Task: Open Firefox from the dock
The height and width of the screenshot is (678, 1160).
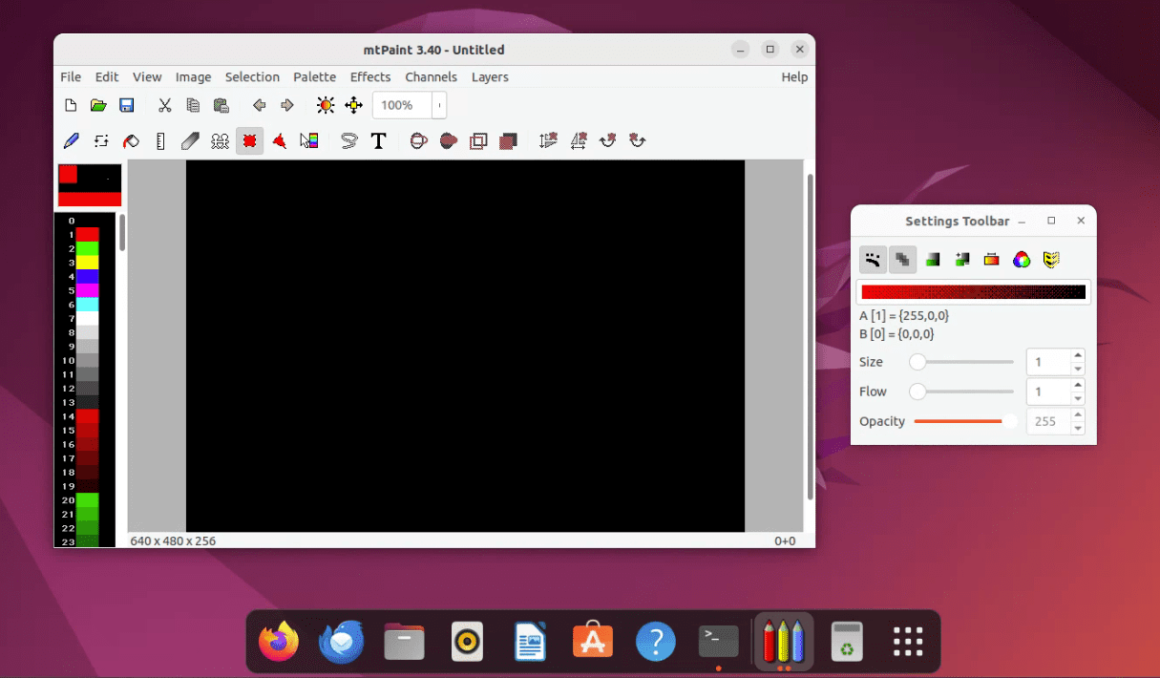Action: tap(279, 642)
